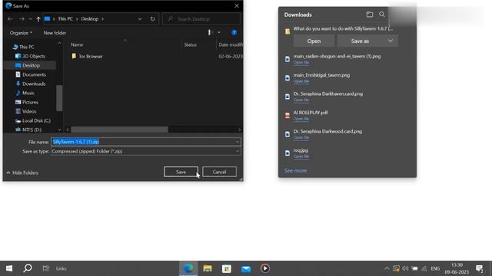This screenshot has width=492, height=276.
Task: Open media player taskbar icon
Action: click(x=265, y=268)
